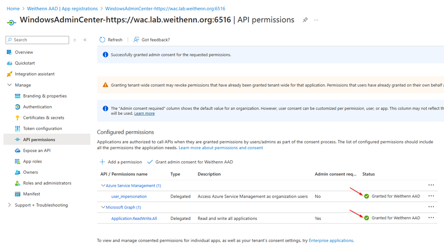
Task: Click 'Access Azure Service Management as organization users' text
Action: tap(252, 196)
